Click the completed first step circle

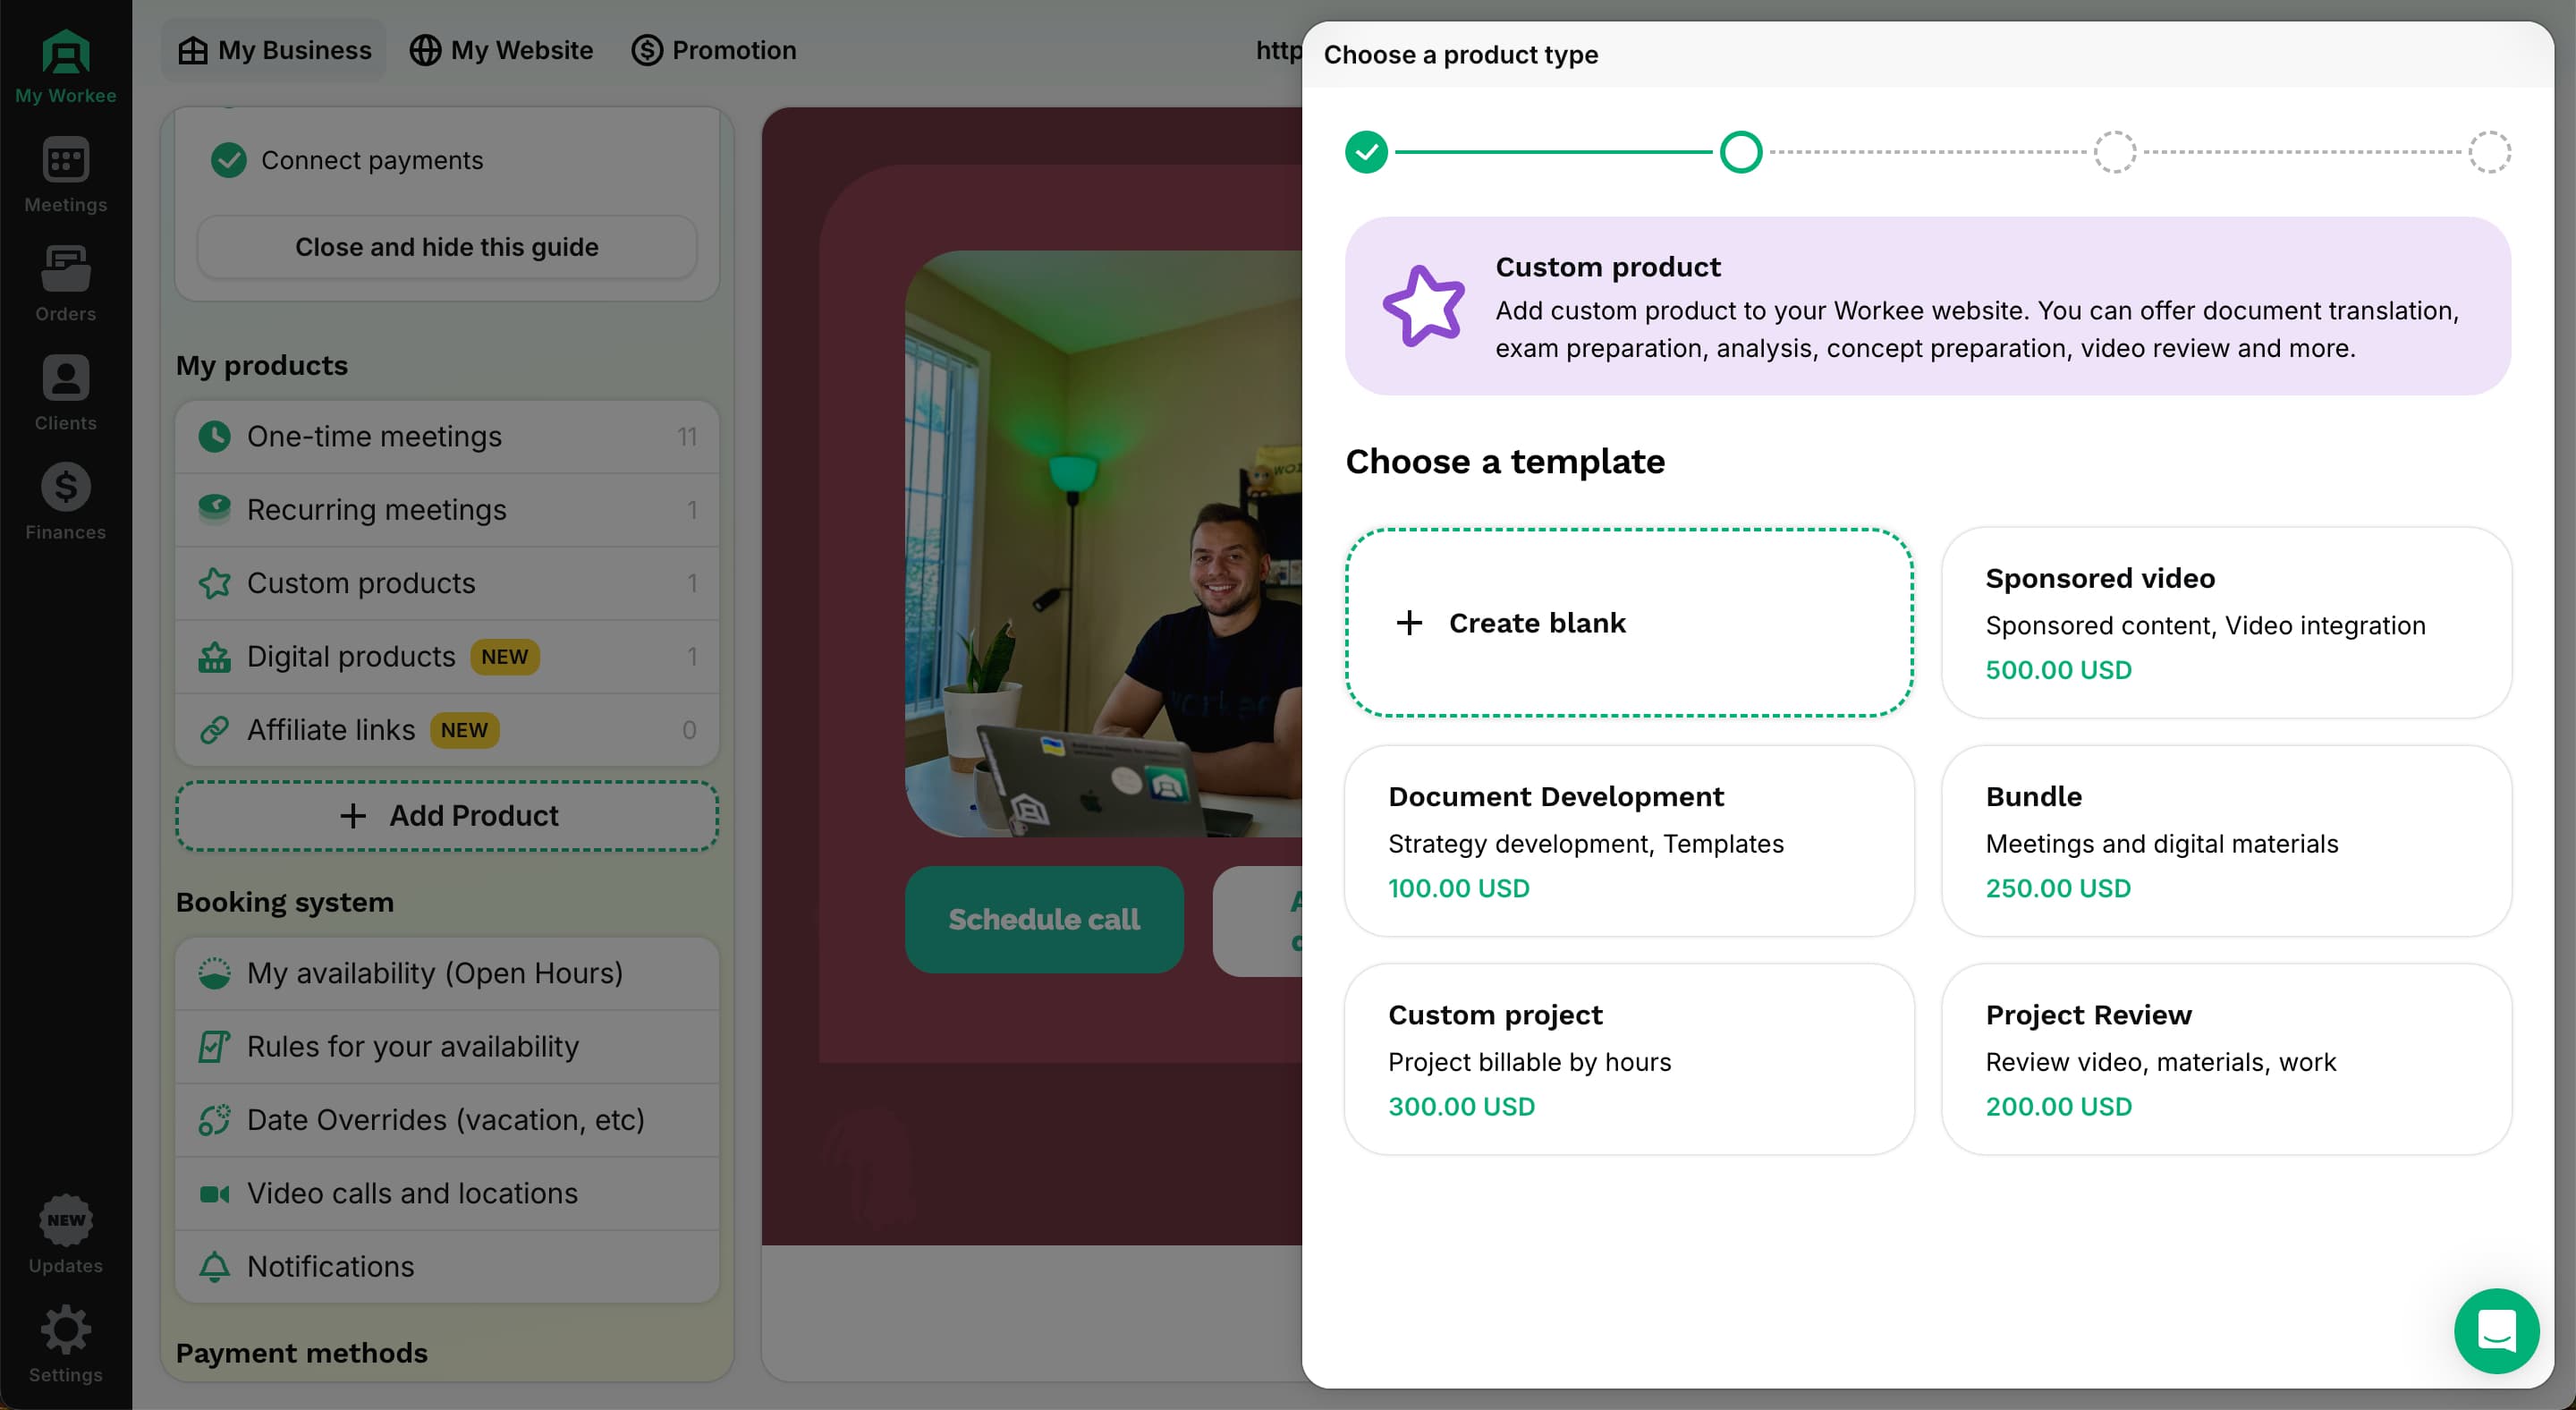tap(1366, 152)
